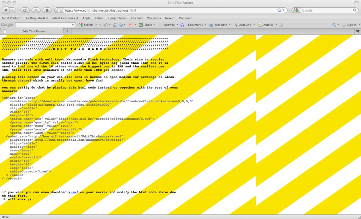361x219 pixels.
Task: Open the Wikipedia bookmark
Action: pyautogui.click(x=154, y=18)
